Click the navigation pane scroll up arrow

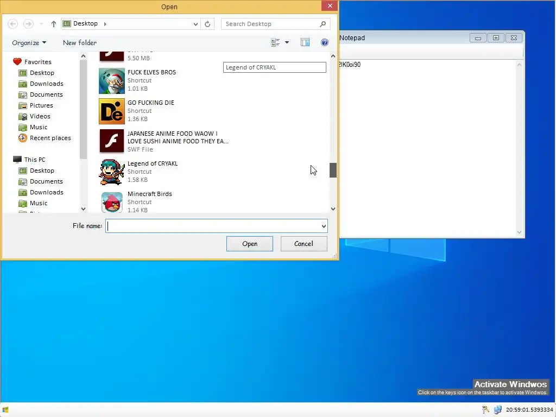[x=83, y=56]
